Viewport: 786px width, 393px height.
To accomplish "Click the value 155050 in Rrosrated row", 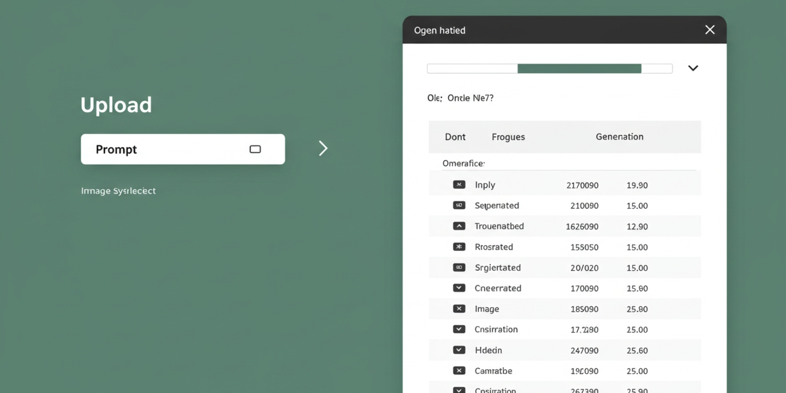I will [584, 247].
